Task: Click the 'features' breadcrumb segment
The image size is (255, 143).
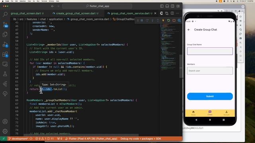Action: click(32, 19)
